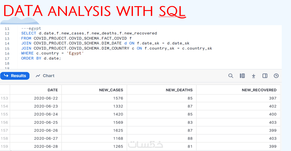
Task: Select row number 158
Action: [x=4, y=138]
